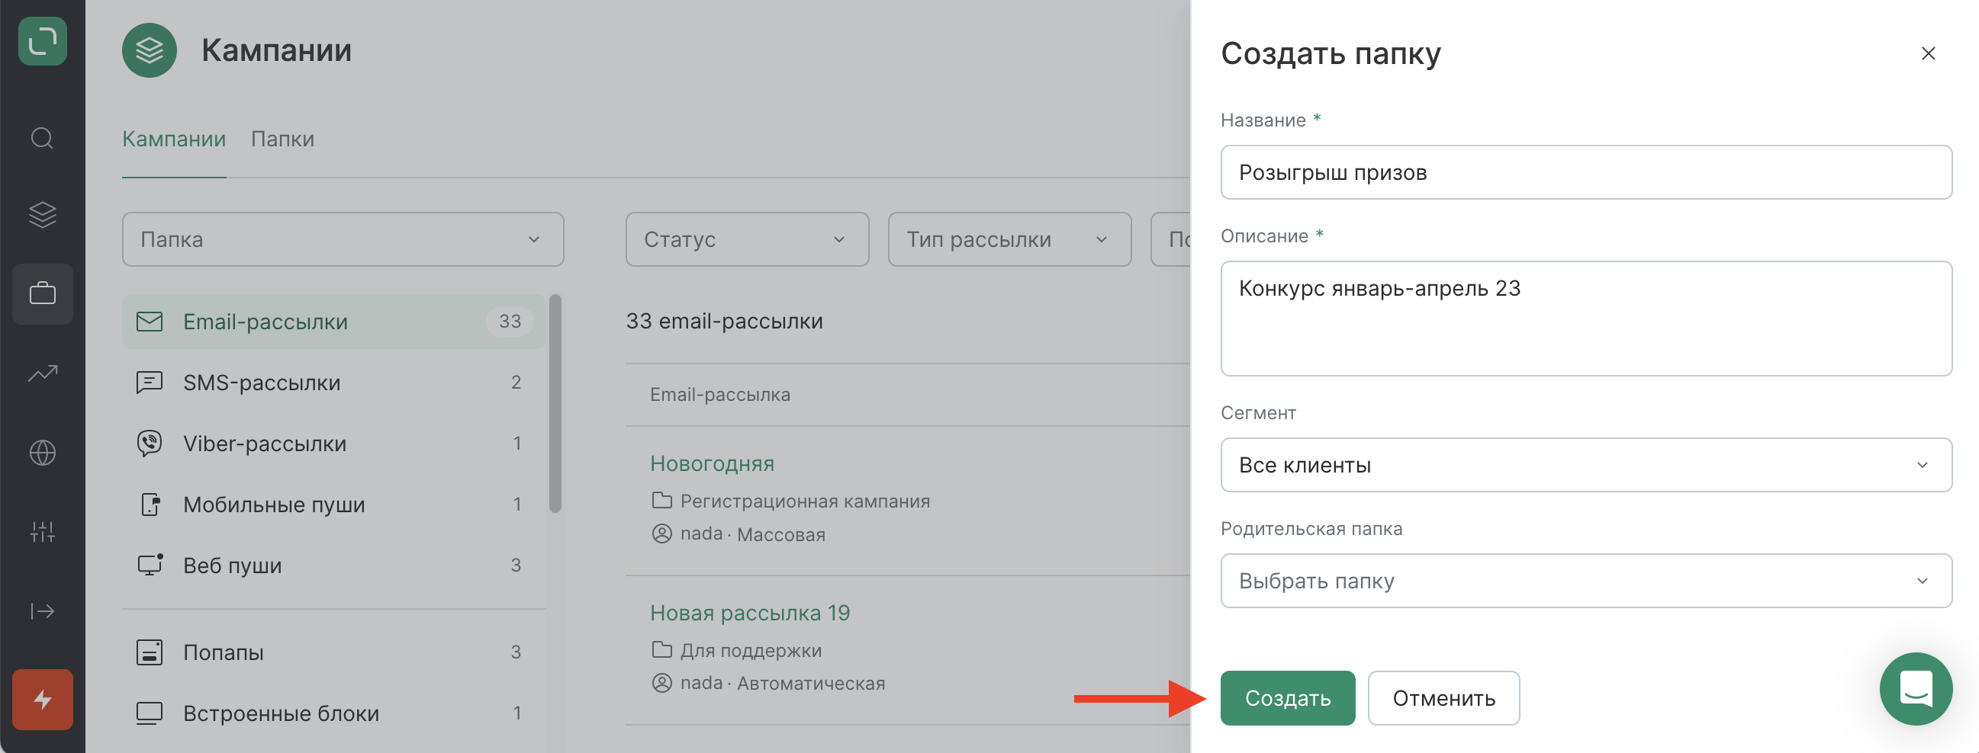The height and width of the screenshot is (753, 1979).
Task: Click the Регистрационная кампания folder label
Action: (805, 501)
